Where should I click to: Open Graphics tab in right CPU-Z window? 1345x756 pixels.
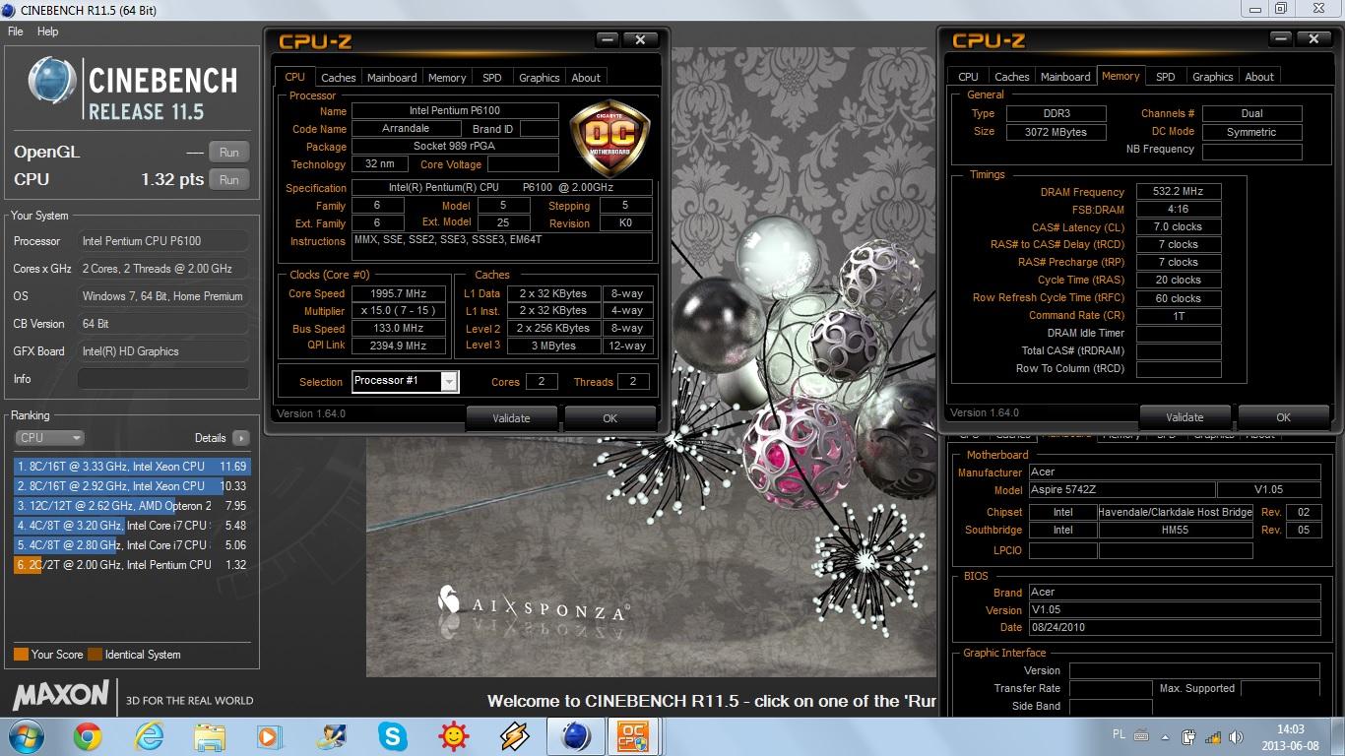point(1212,77)
